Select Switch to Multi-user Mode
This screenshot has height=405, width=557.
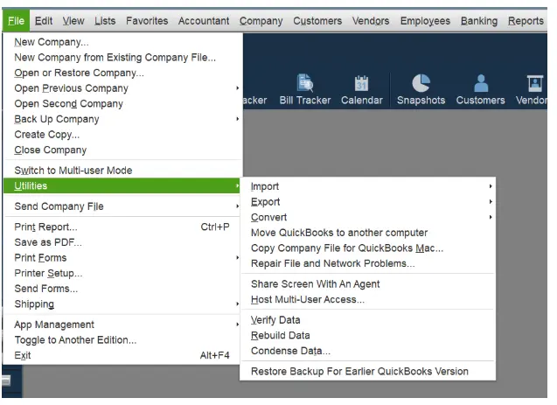[122, 171]
